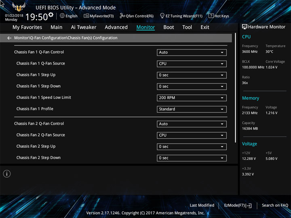Click the 12.288 V value
This screenshot has height=218, width=291.
(x=249, y=159)
